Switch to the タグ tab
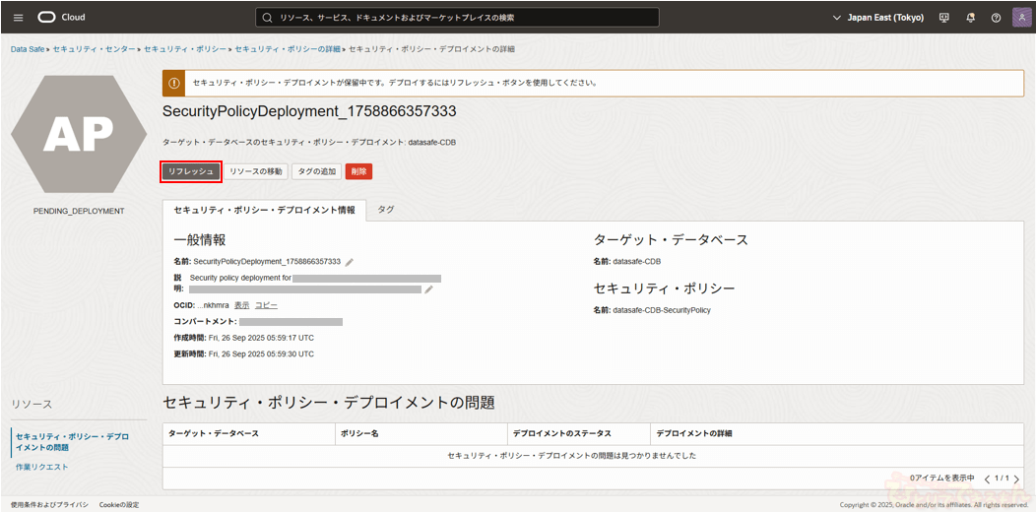The width and height of the screenshot is (1036, 512). (x=386, y=210)
